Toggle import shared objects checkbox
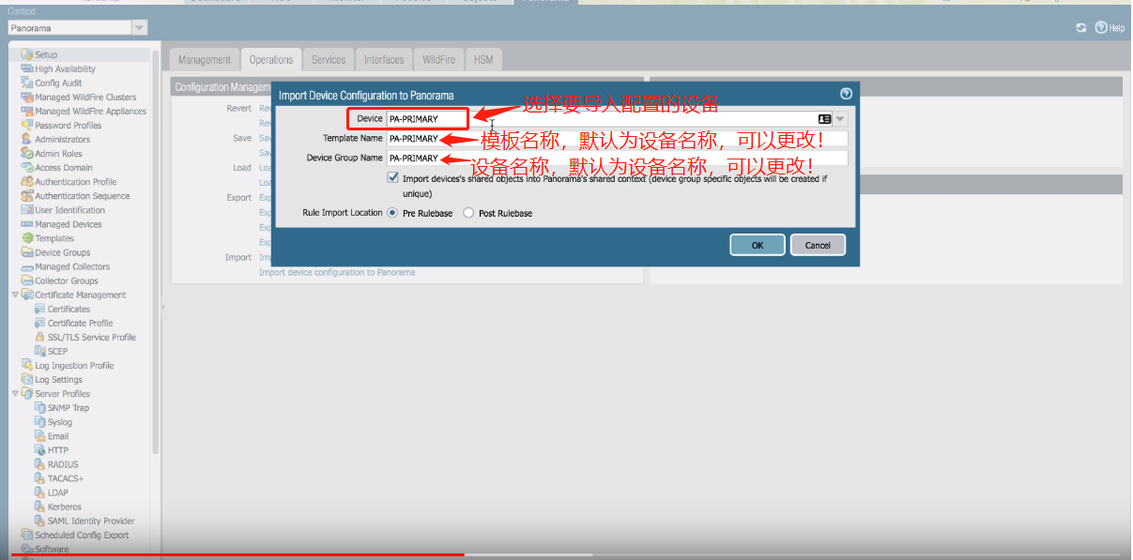This screenshot has width=1133, height=560. 393,177
